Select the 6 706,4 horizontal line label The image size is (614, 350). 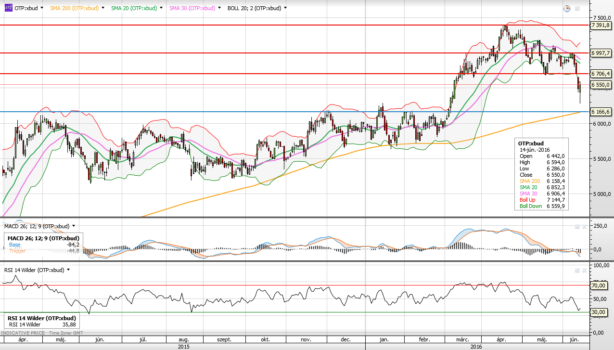601,74
